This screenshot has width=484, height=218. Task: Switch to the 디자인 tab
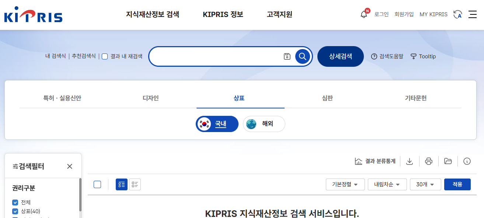pyautogui.click(x=151, y=98)
